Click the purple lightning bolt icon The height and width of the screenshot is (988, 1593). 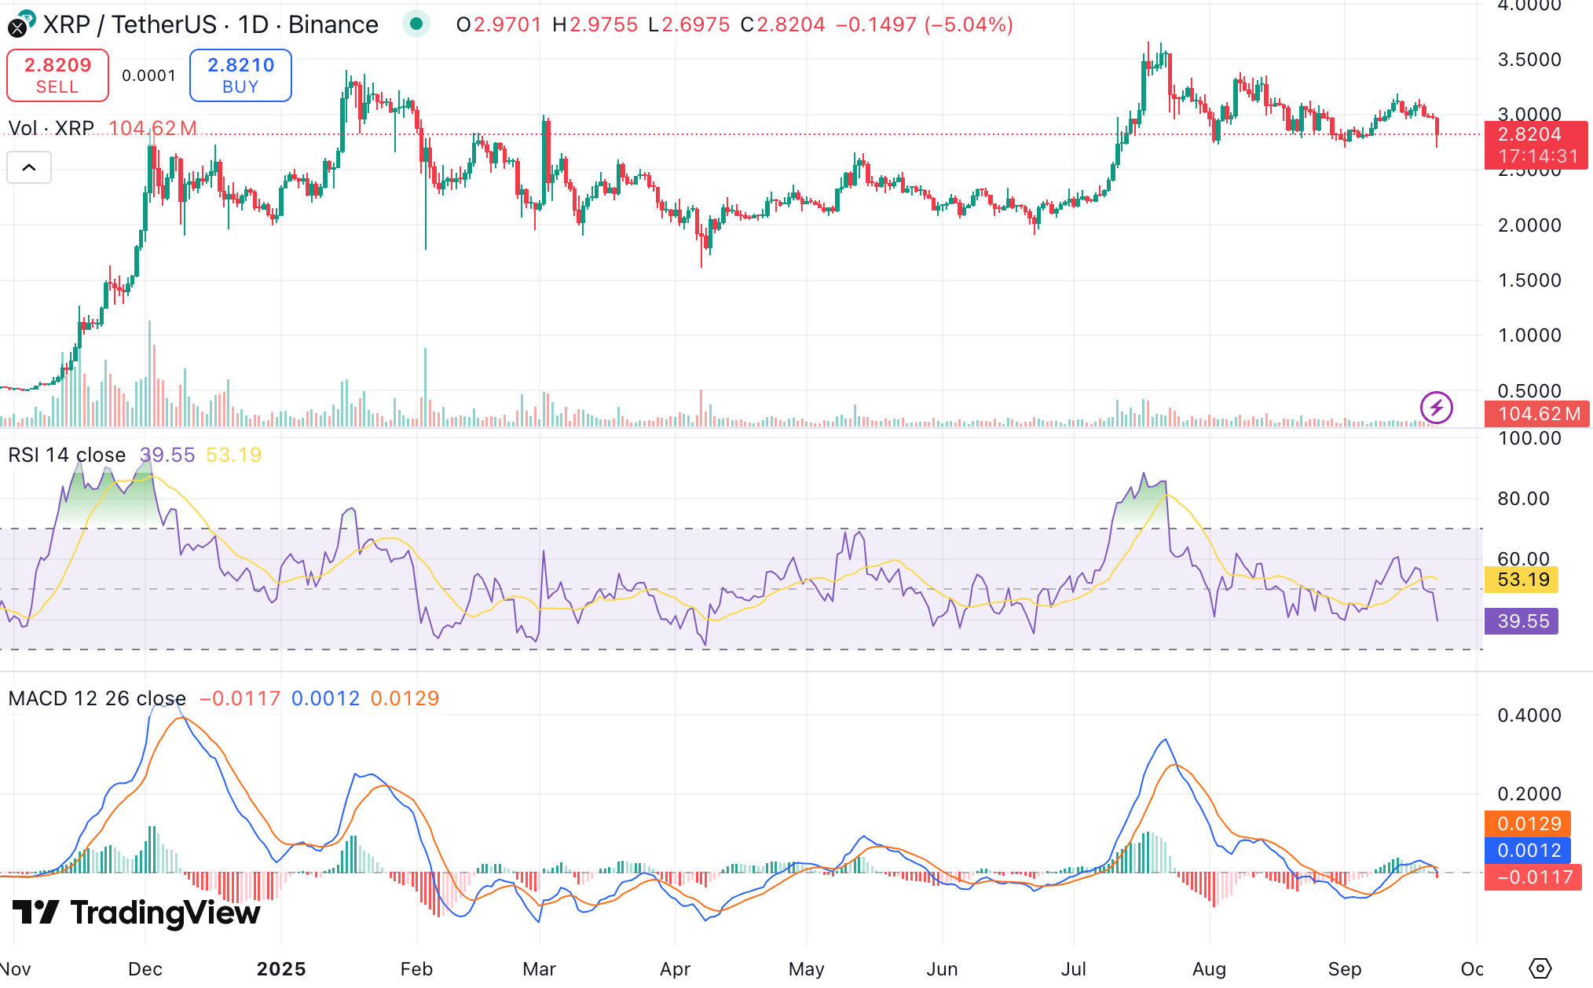coord(1436,408)
